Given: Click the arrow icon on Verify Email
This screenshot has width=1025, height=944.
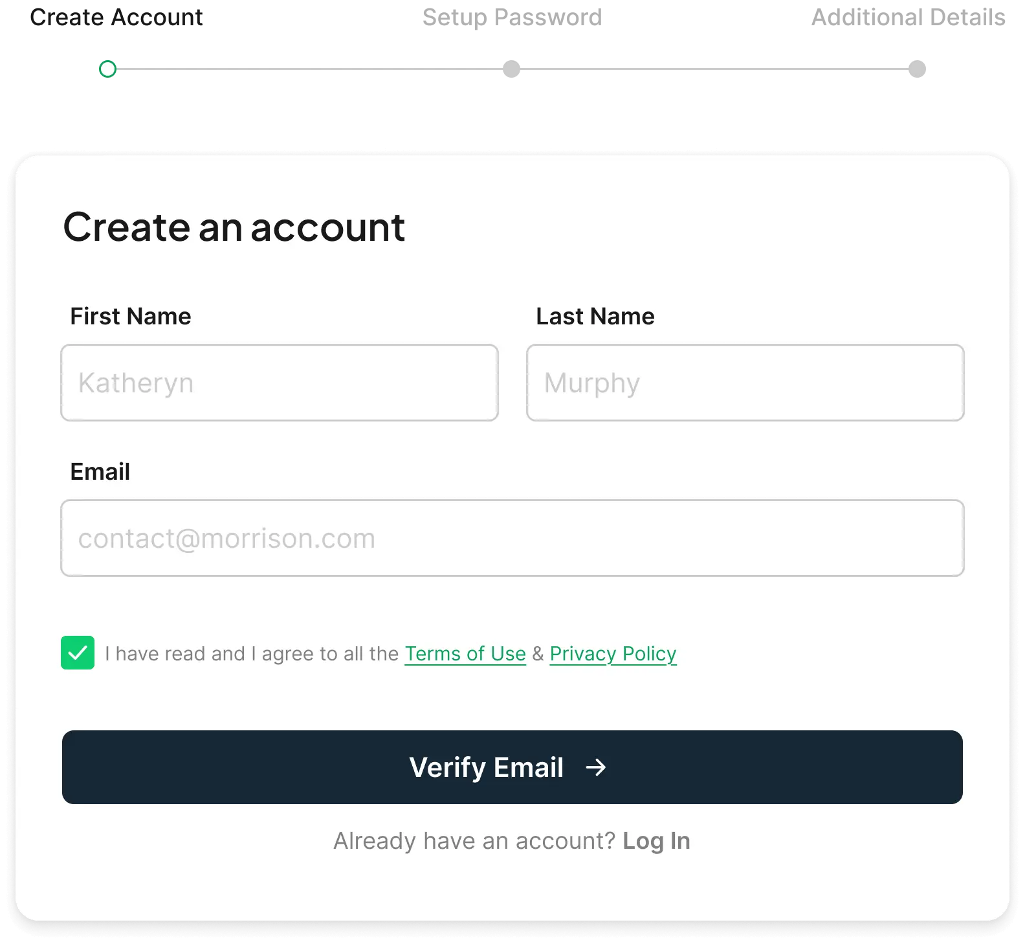Looking at the screenshot, I should point(596,767).
